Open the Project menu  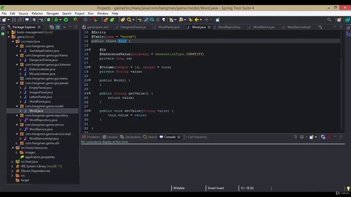click(x=80, y=13)
